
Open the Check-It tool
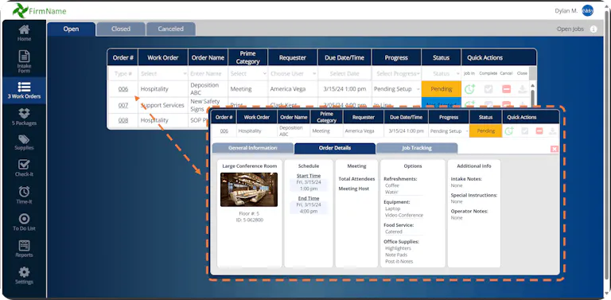(24, 169)
